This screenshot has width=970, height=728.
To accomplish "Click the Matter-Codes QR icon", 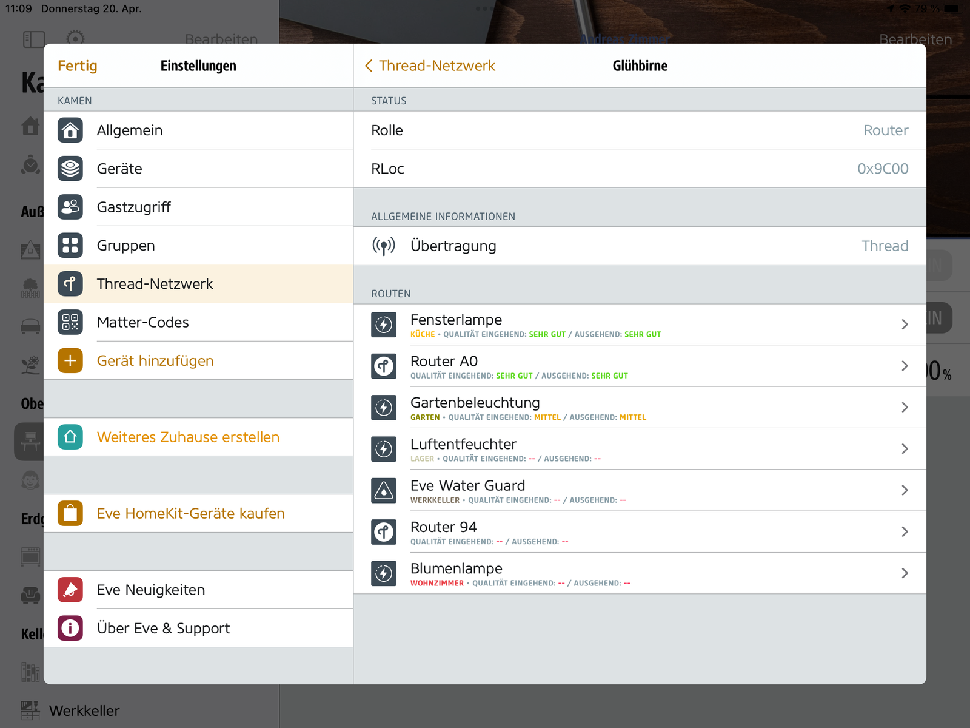I will (70, 322).
